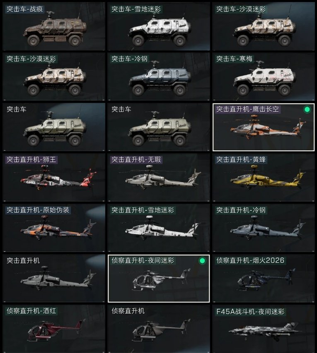The width and height of the screenshot is (317, 353).
Task: Choose the 突击直升机-无瑕 skin
Action: [159, 177]
